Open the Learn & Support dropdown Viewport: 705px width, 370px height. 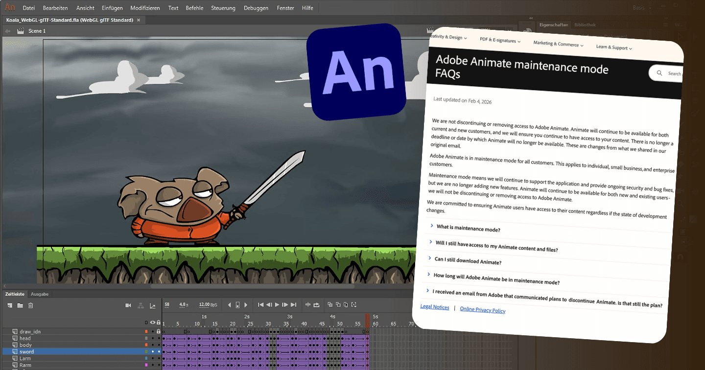614,47
